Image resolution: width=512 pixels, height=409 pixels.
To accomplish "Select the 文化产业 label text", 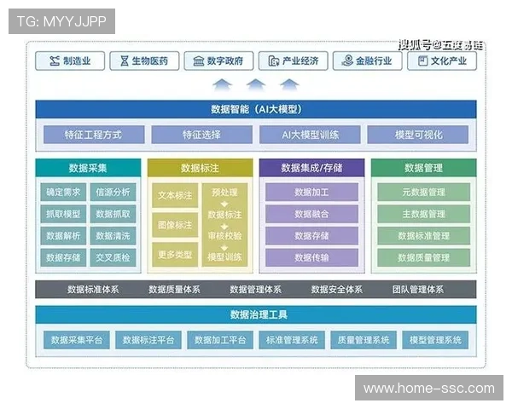I will [449, 61].
